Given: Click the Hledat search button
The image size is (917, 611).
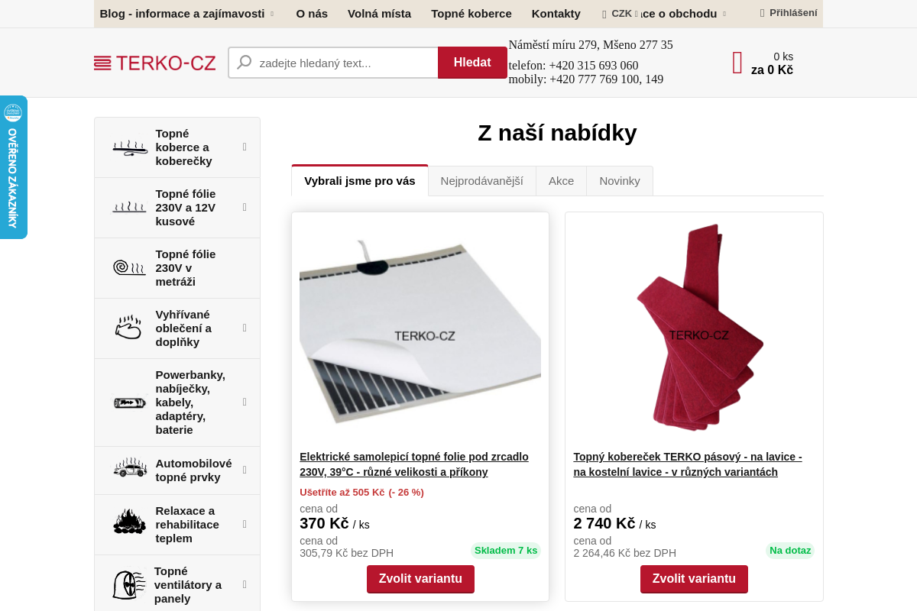Looking at the screenshot, I should (472, 63).
